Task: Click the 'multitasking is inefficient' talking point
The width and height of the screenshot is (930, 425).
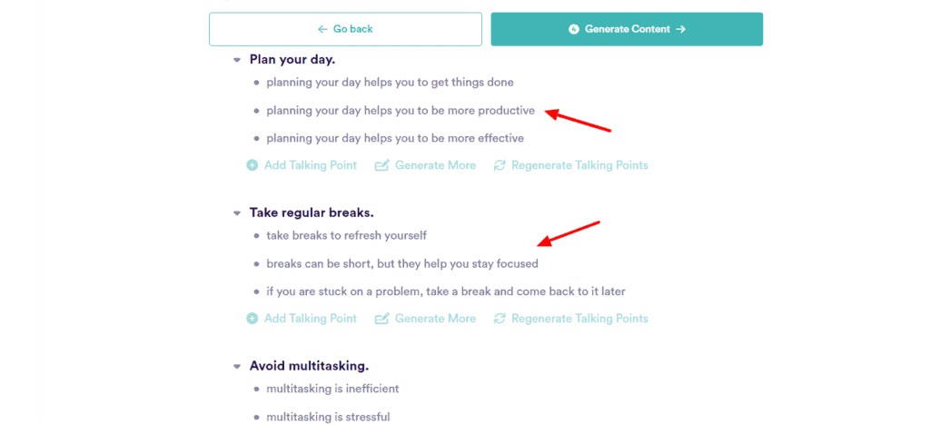Action: tap(332, 389)
